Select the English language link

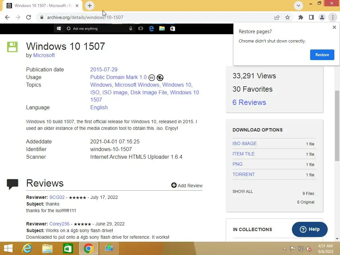99,108
